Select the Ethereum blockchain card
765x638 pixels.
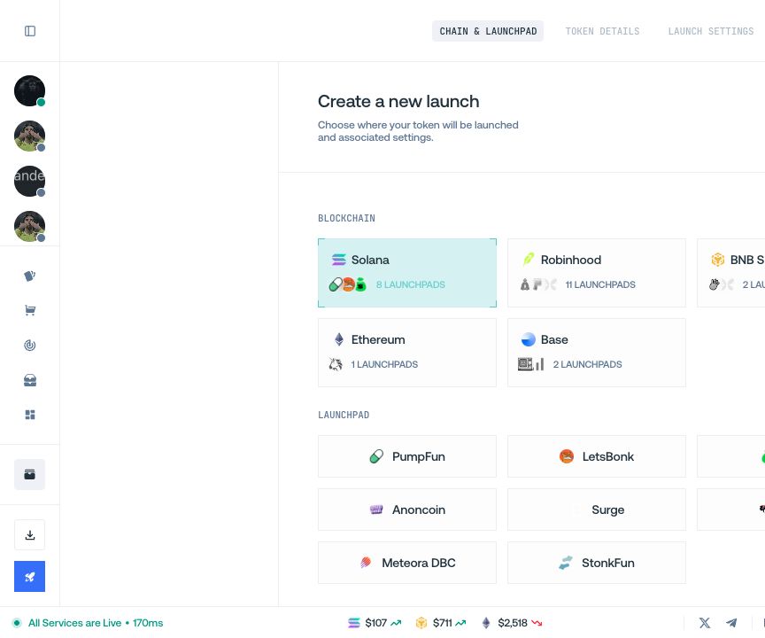pyautogui.click(x=407, y=353)
